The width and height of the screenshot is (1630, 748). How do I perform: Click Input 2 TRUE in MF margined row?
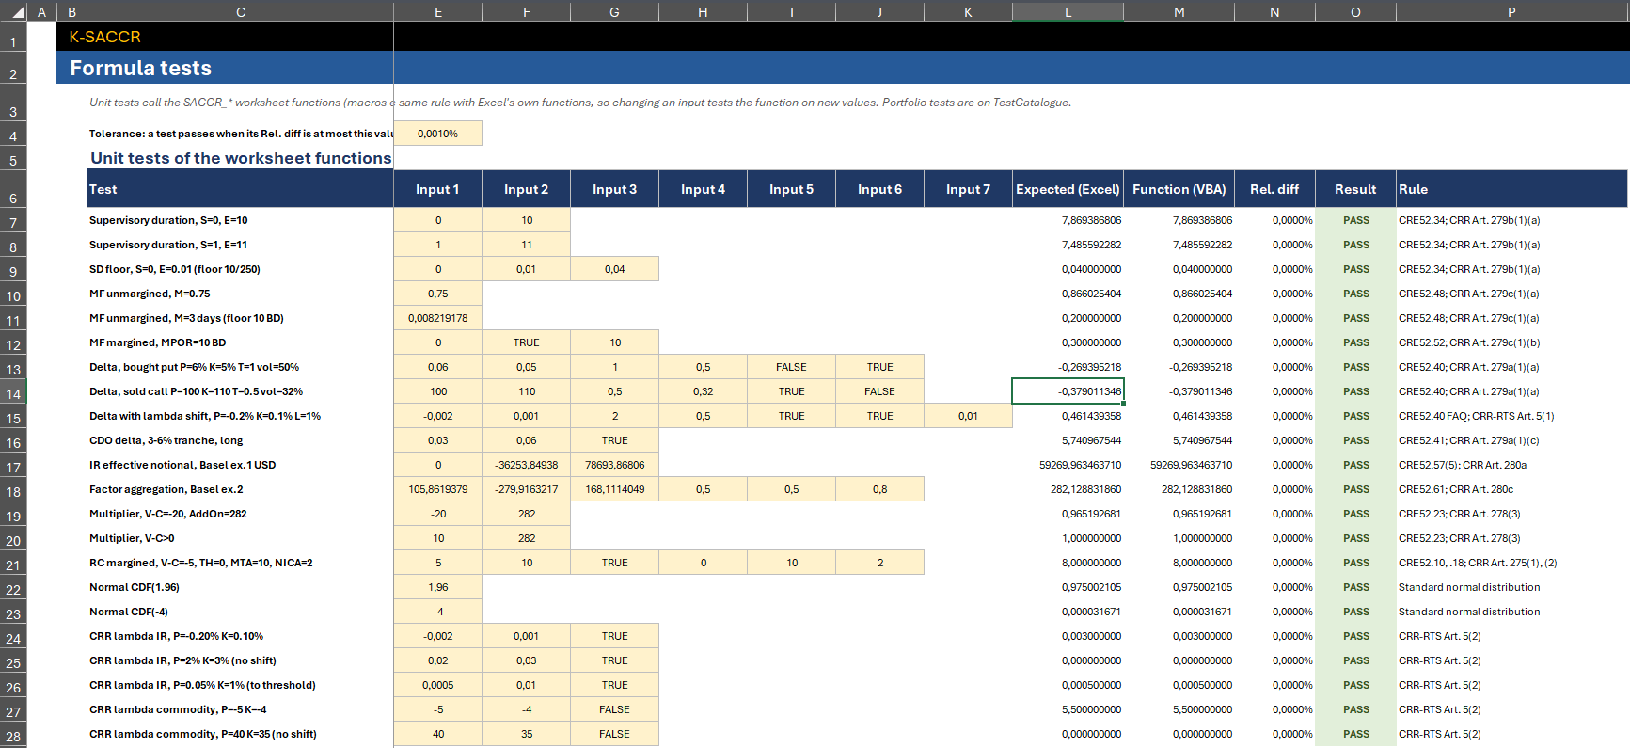(526, 342)
